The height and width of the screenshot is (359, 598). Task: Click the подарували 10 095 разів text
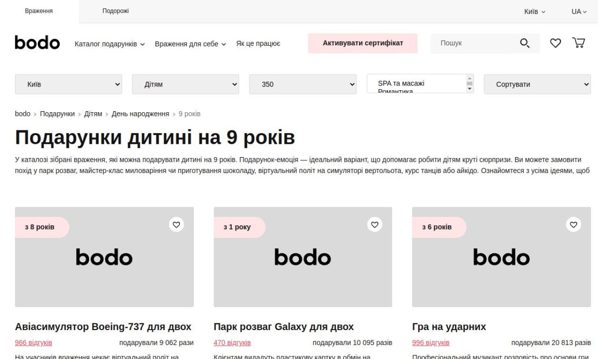click(x=352, y=343)
